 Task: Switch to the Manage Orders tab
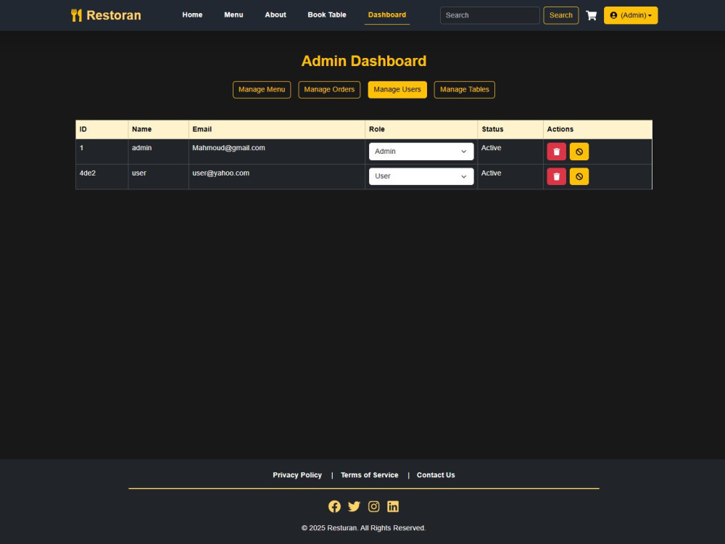click(x=329, y=90)
